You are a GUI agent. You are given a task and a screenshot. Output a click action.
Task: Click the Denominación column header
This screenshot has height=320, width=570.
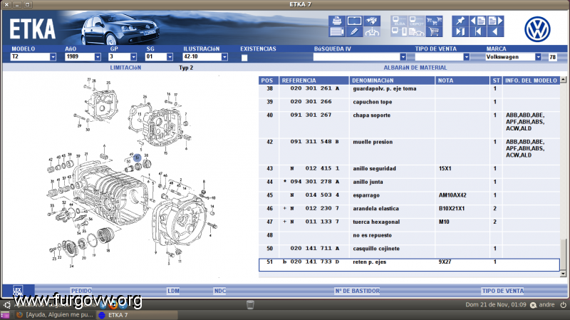click(x=392, y=81)
